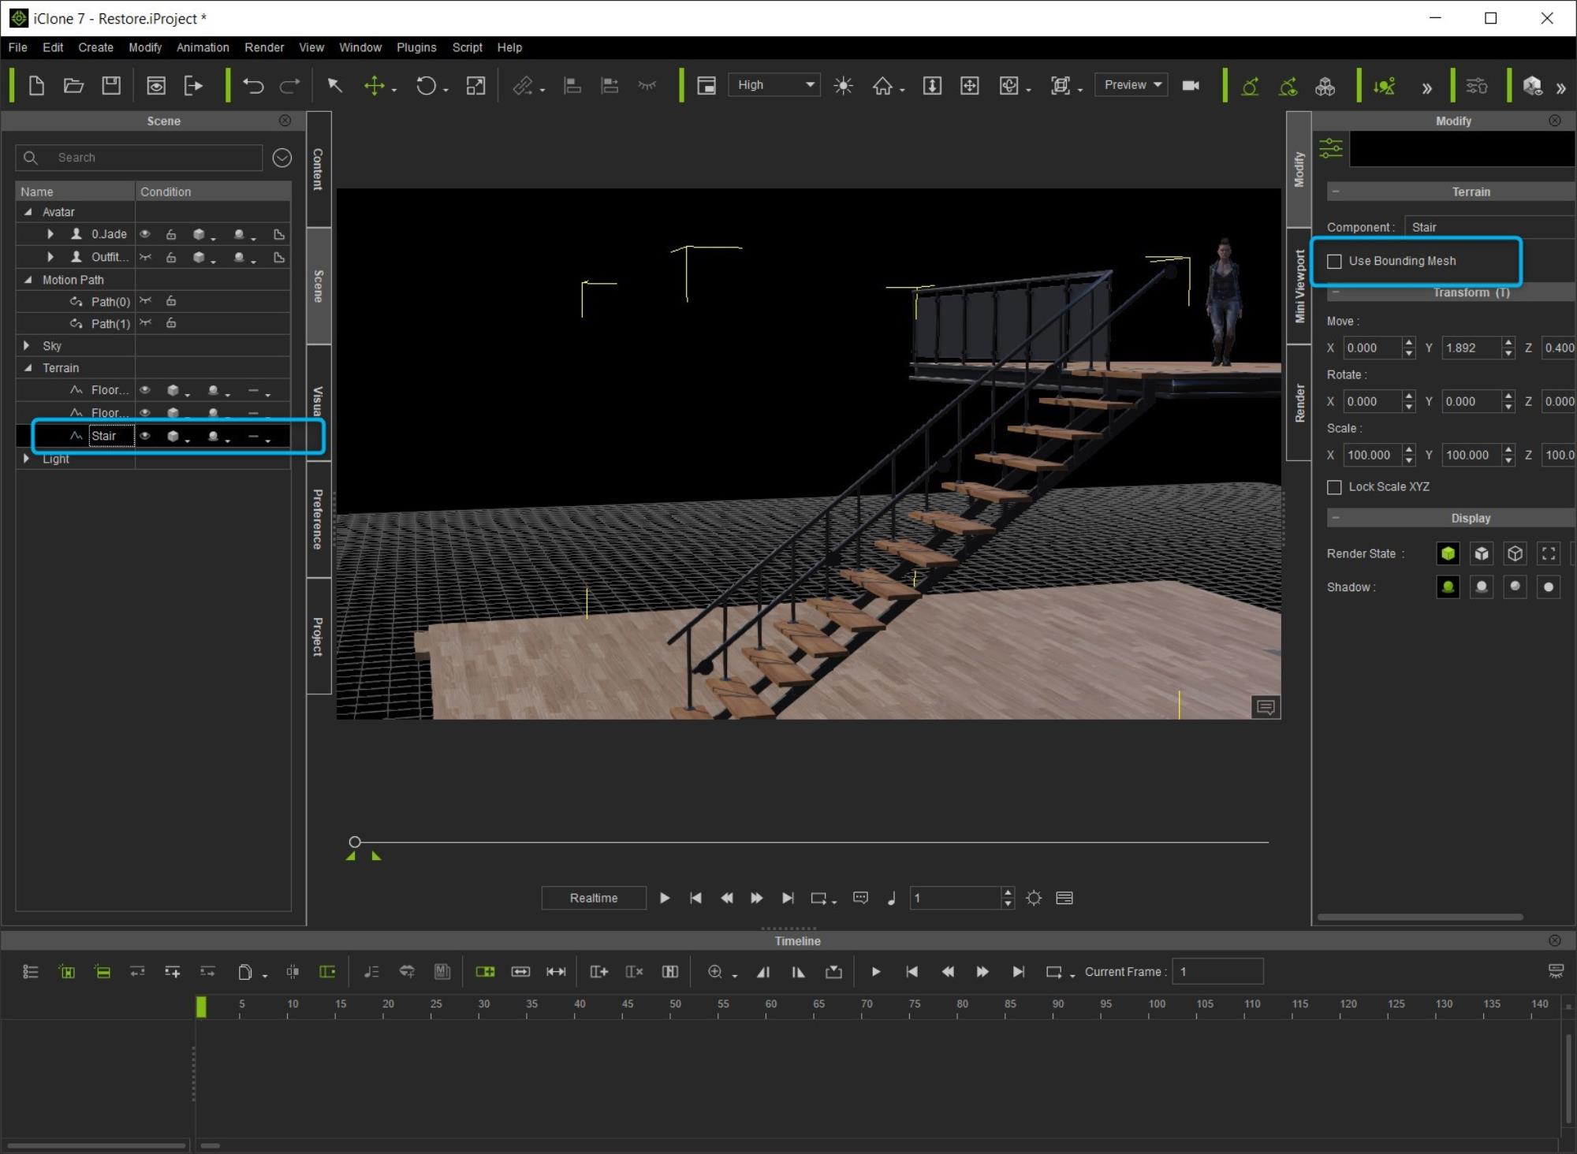
Task: Set Render State to wireframe cube
Action: point(1515,553)
